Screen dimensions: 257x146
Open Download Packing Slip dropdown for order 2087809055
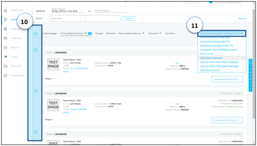[227, 79]
